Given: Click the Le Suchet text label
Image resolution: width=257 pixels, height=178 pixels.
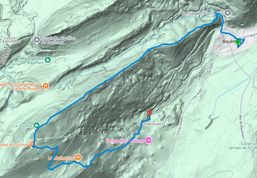Looking at the screenshot, I should coord(23,126).
